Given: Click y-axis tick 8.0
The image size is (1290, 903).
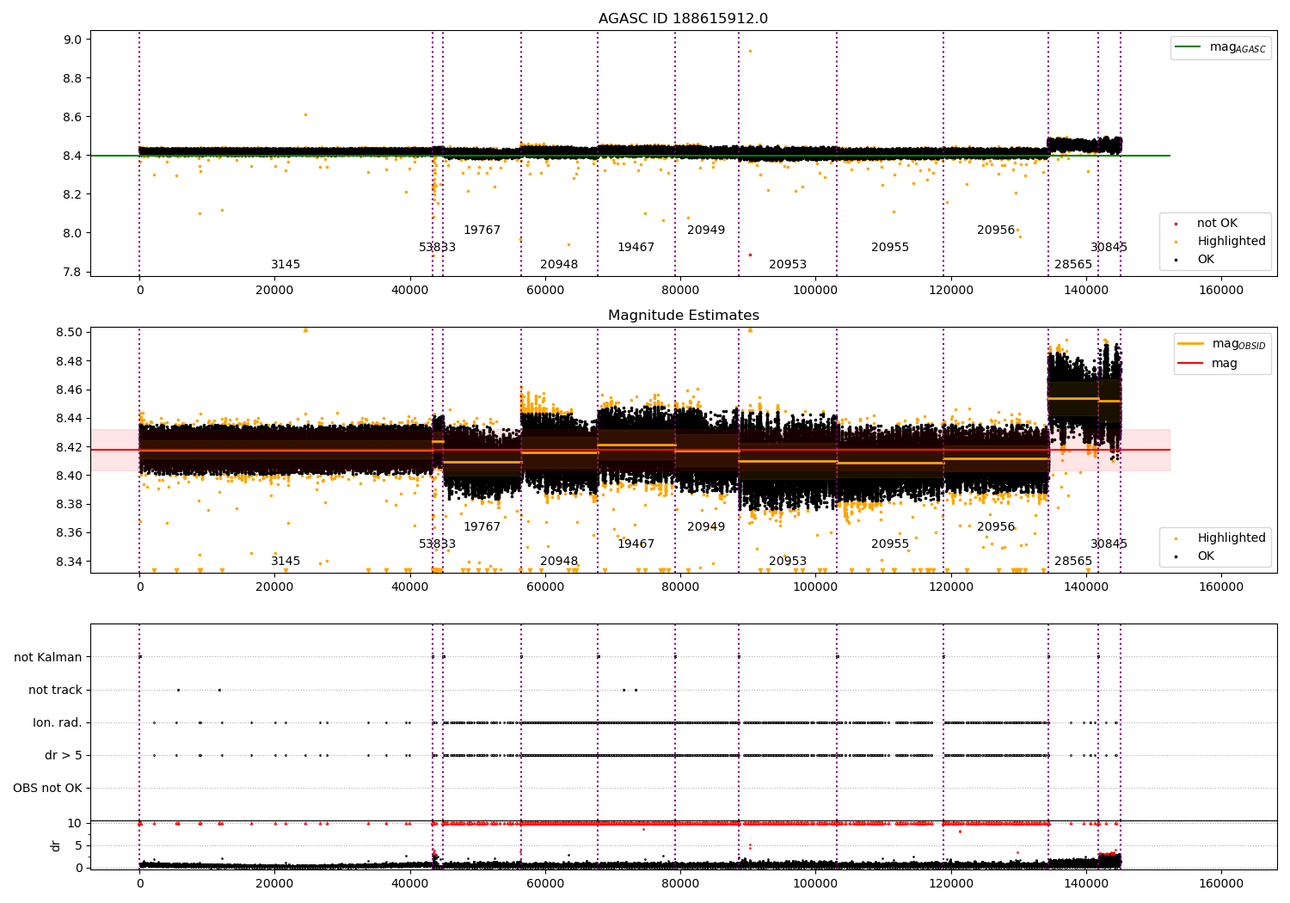Looking at the screenshot, I should [72, 233].
